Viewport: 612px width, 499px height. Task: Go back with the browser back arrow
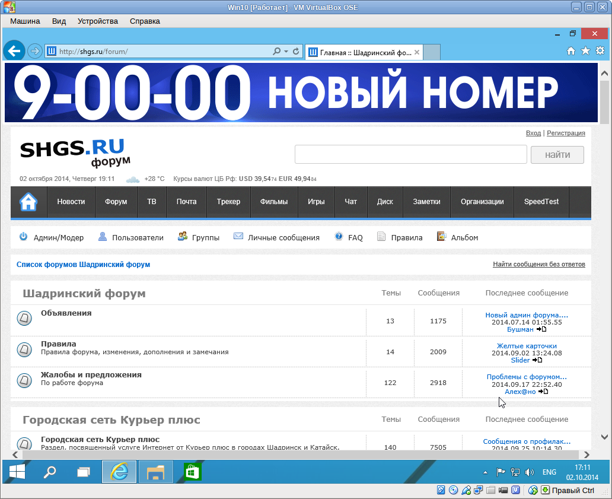pyautogui.click(x=14, y=51)
